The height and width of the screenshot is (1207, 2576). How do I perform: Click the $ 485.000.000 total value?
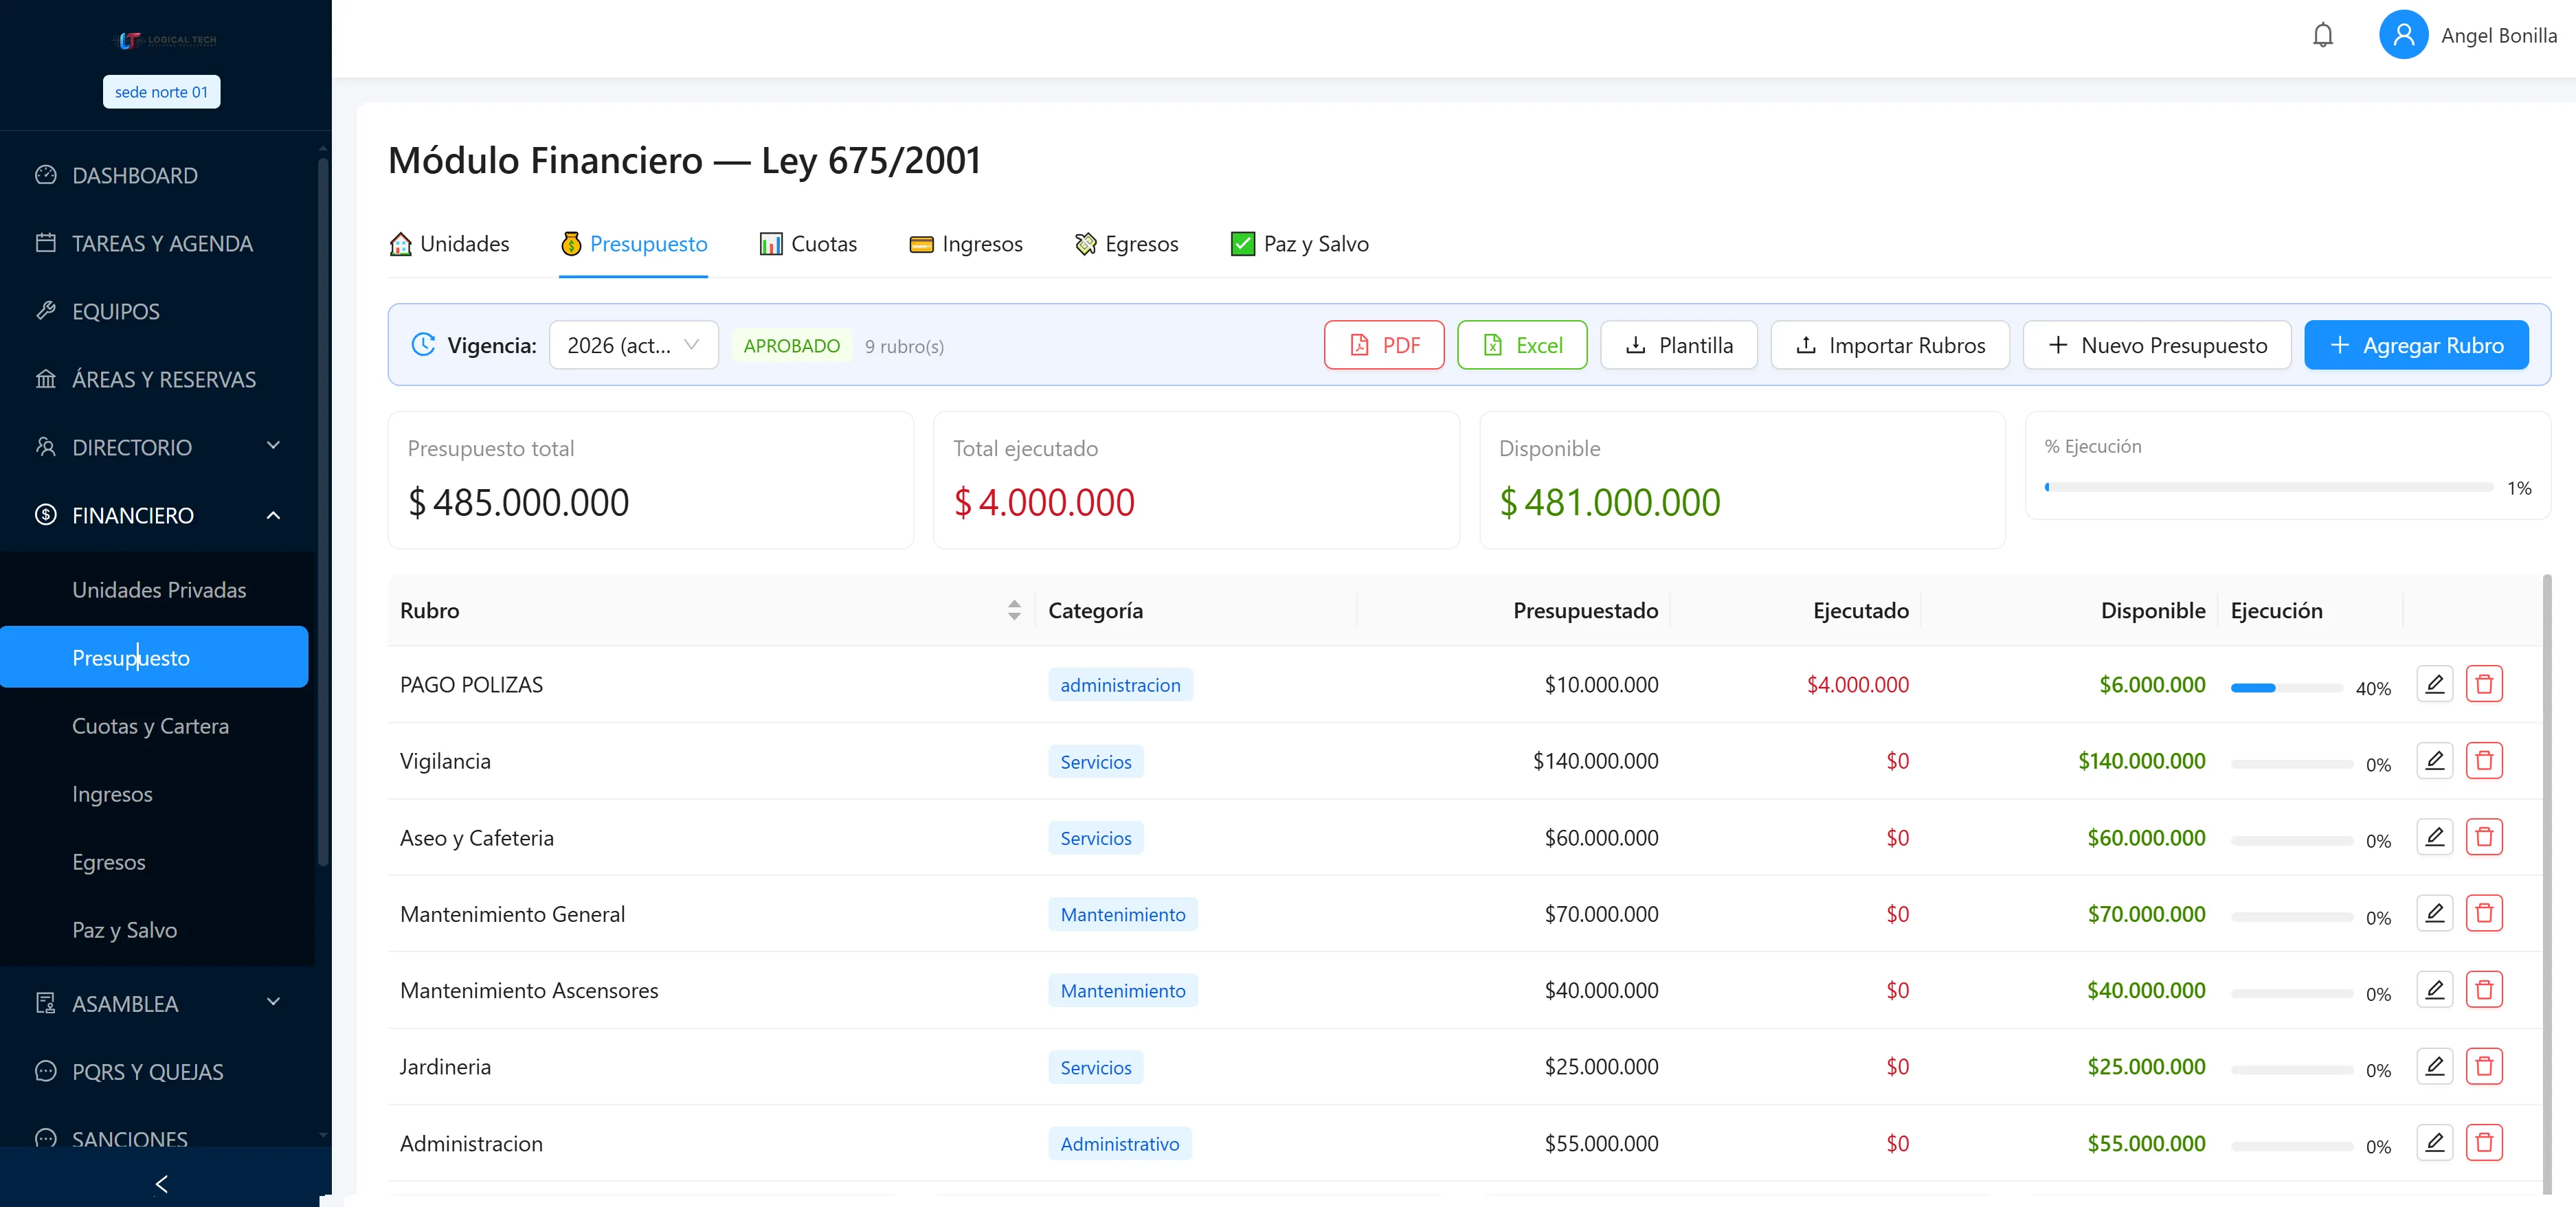click(x=518, y=502)
